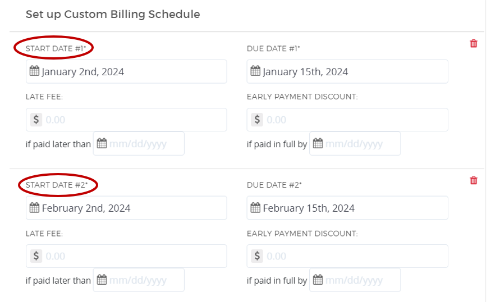Click calendar icon for first late fee date

coord(102,144)
